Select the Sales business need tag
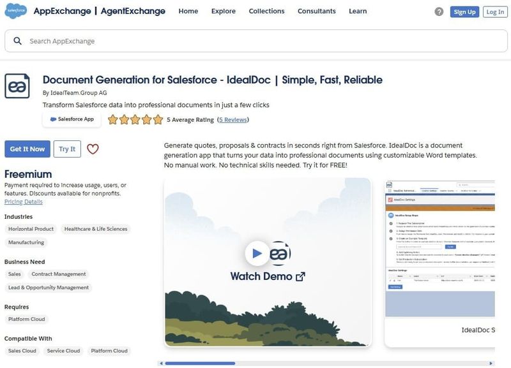511x368 pixels. click(x=14, y=274)
